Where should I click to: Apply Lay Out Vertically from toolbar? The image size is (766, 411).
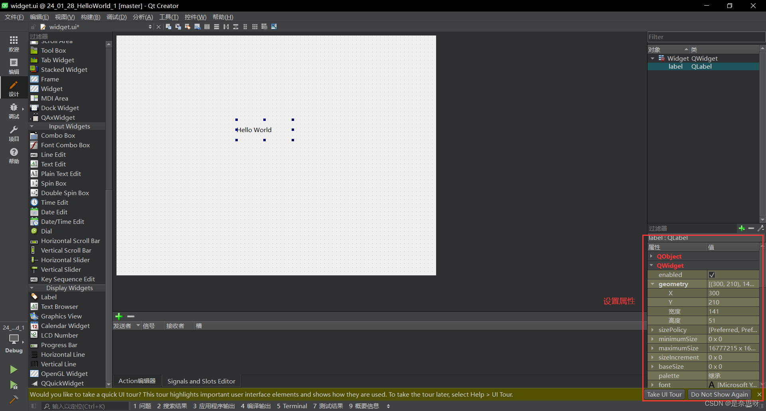click(x=216, y=27)
